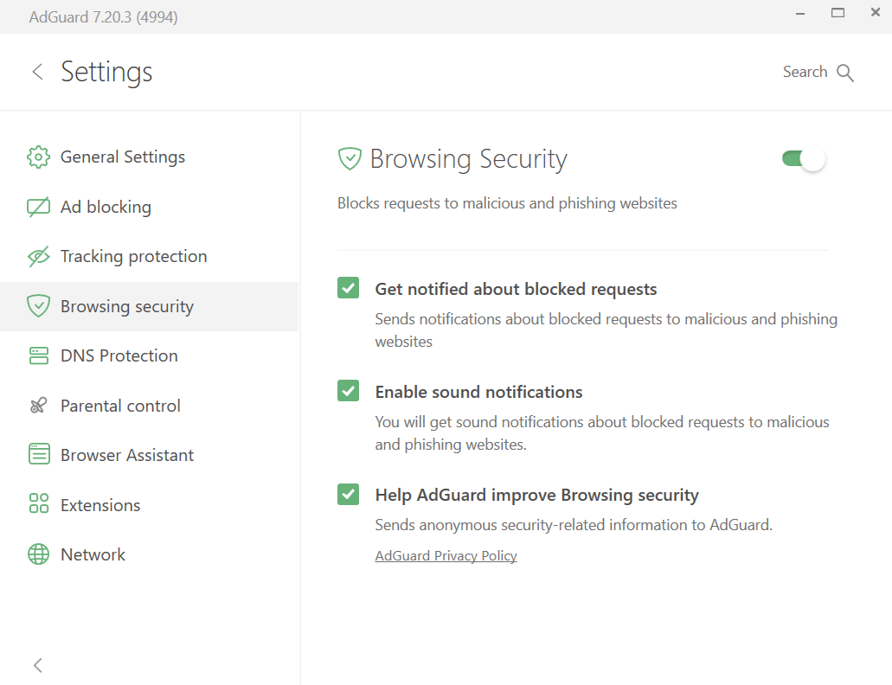The image size is (892, 685).
Task: Uncheck Enable sound notifications
Action: tap(348, 391)
